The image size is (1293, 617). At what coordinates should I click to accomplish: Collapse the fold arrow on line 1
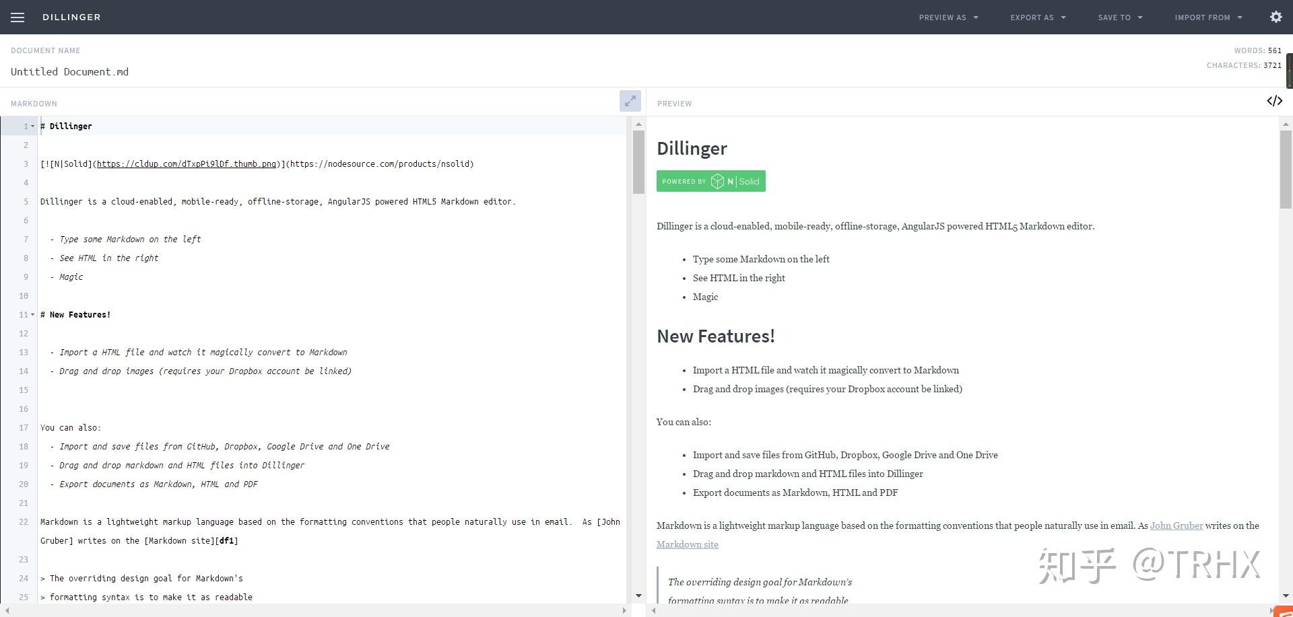[x=32, y=126]
